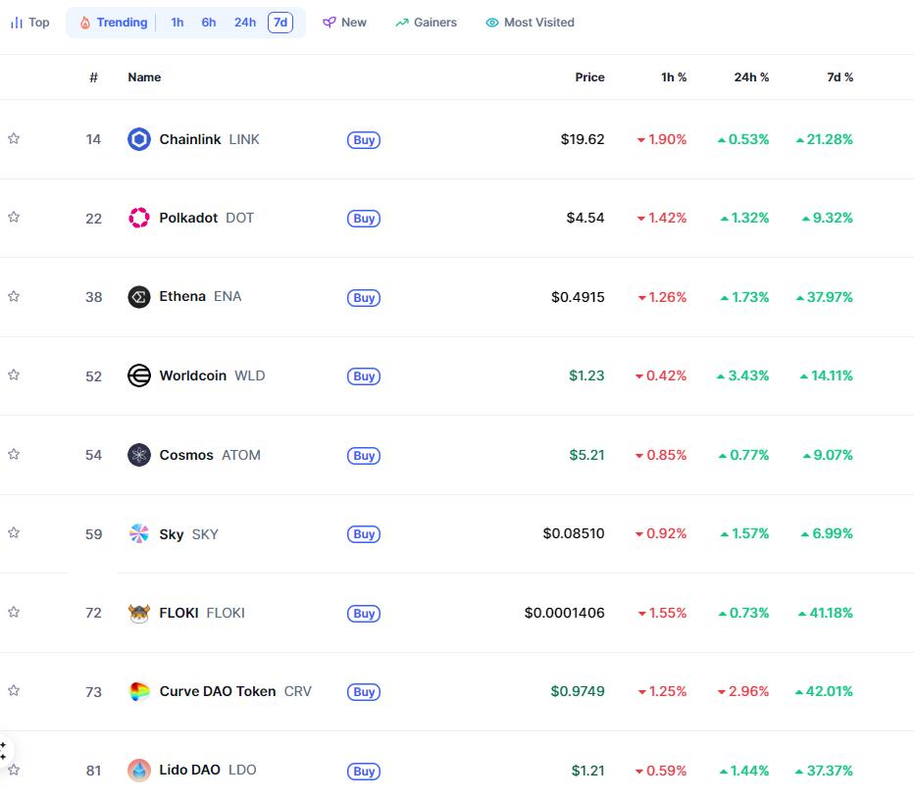Open the Gainers tab
The width and height of the screenshot is (914, 800).
[427, 23]
